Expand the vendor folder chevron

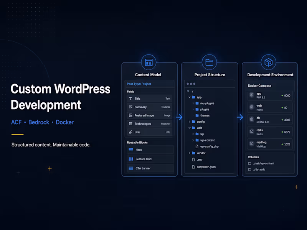click(189, 153)
